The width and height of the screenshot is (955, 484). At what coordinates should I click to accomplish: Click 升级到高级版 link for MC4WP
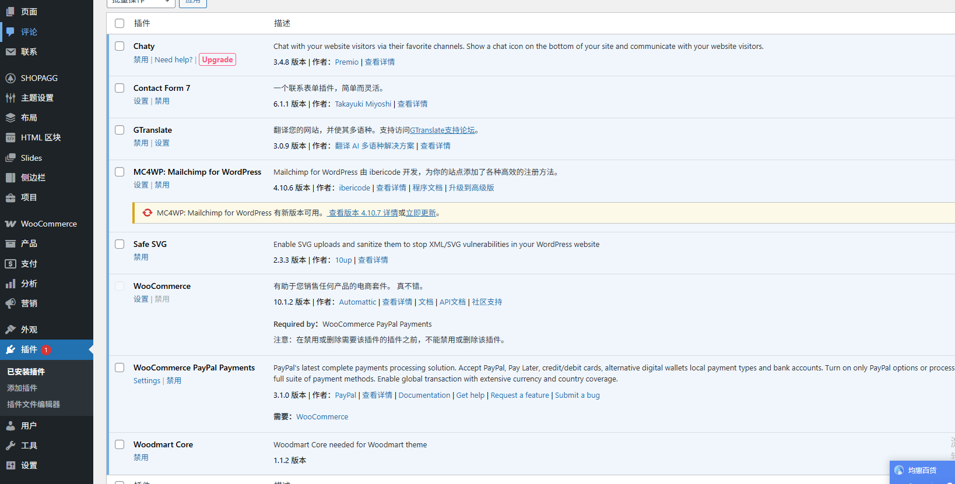[471, 188]
